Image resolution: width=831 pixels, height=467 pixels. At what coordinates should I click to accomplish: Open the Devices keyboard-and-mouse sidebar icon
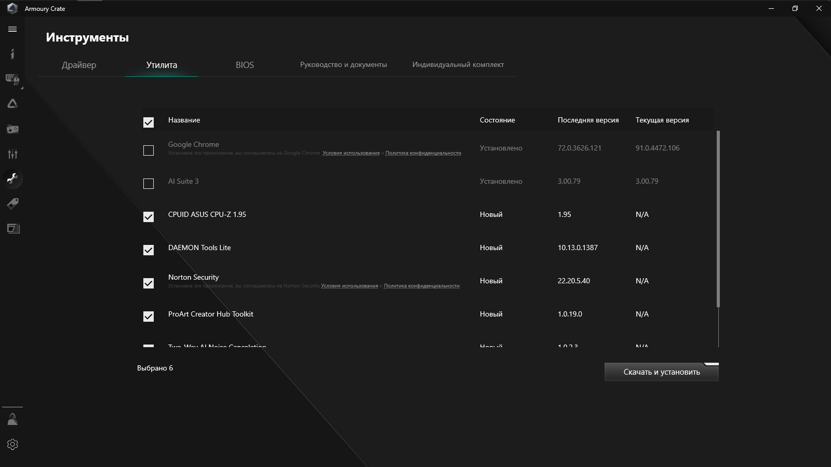pos(12,79)
